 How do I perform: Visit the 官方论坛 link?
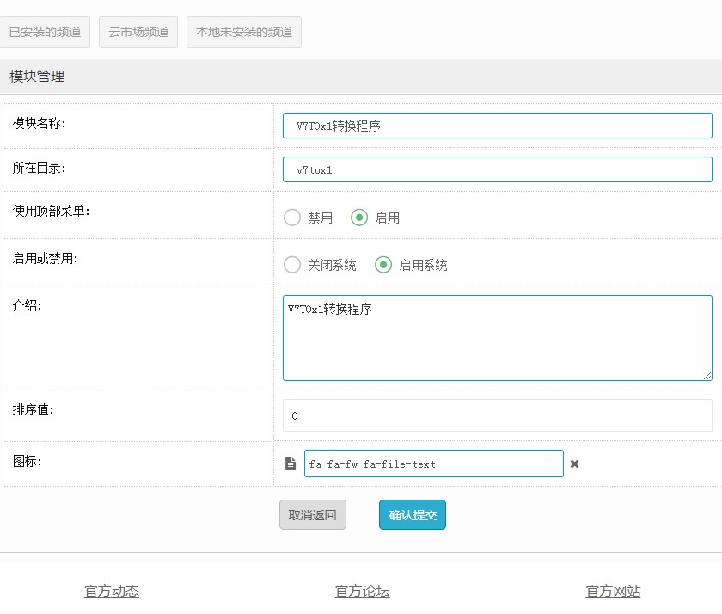point(363,591)
